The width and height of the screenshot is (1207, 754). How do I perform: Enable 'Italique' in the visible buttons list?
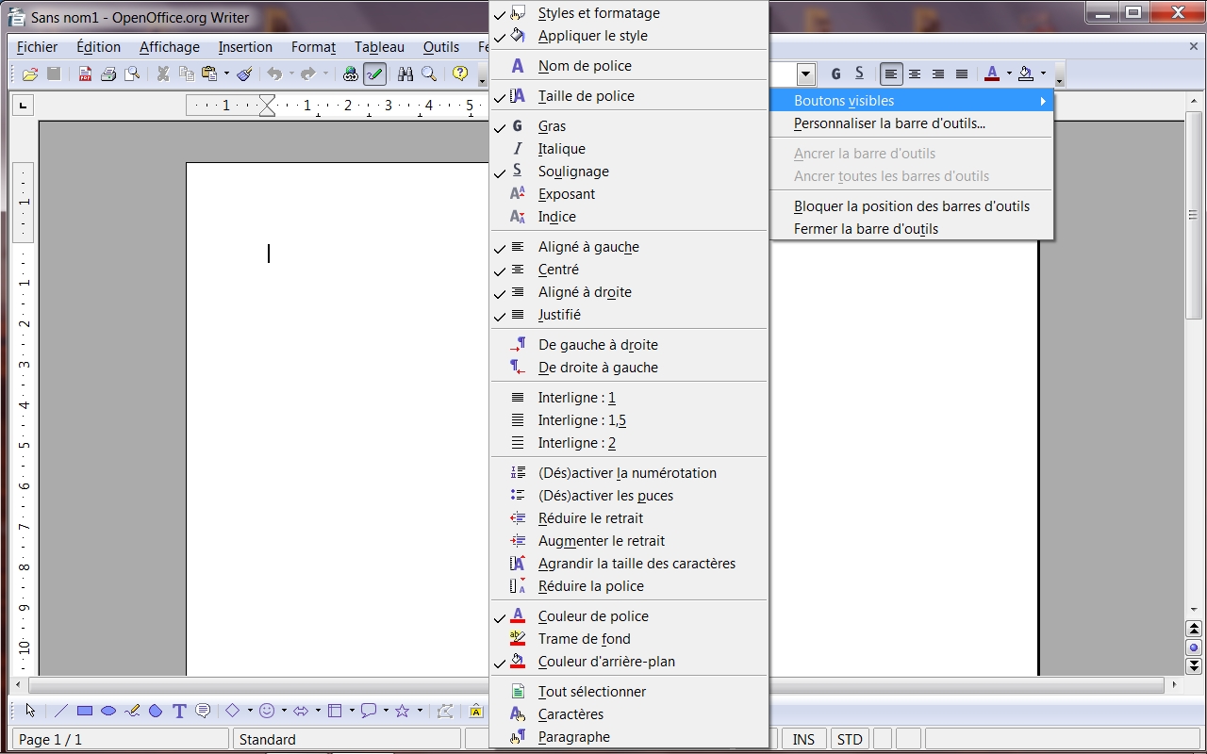pos(629,149)
